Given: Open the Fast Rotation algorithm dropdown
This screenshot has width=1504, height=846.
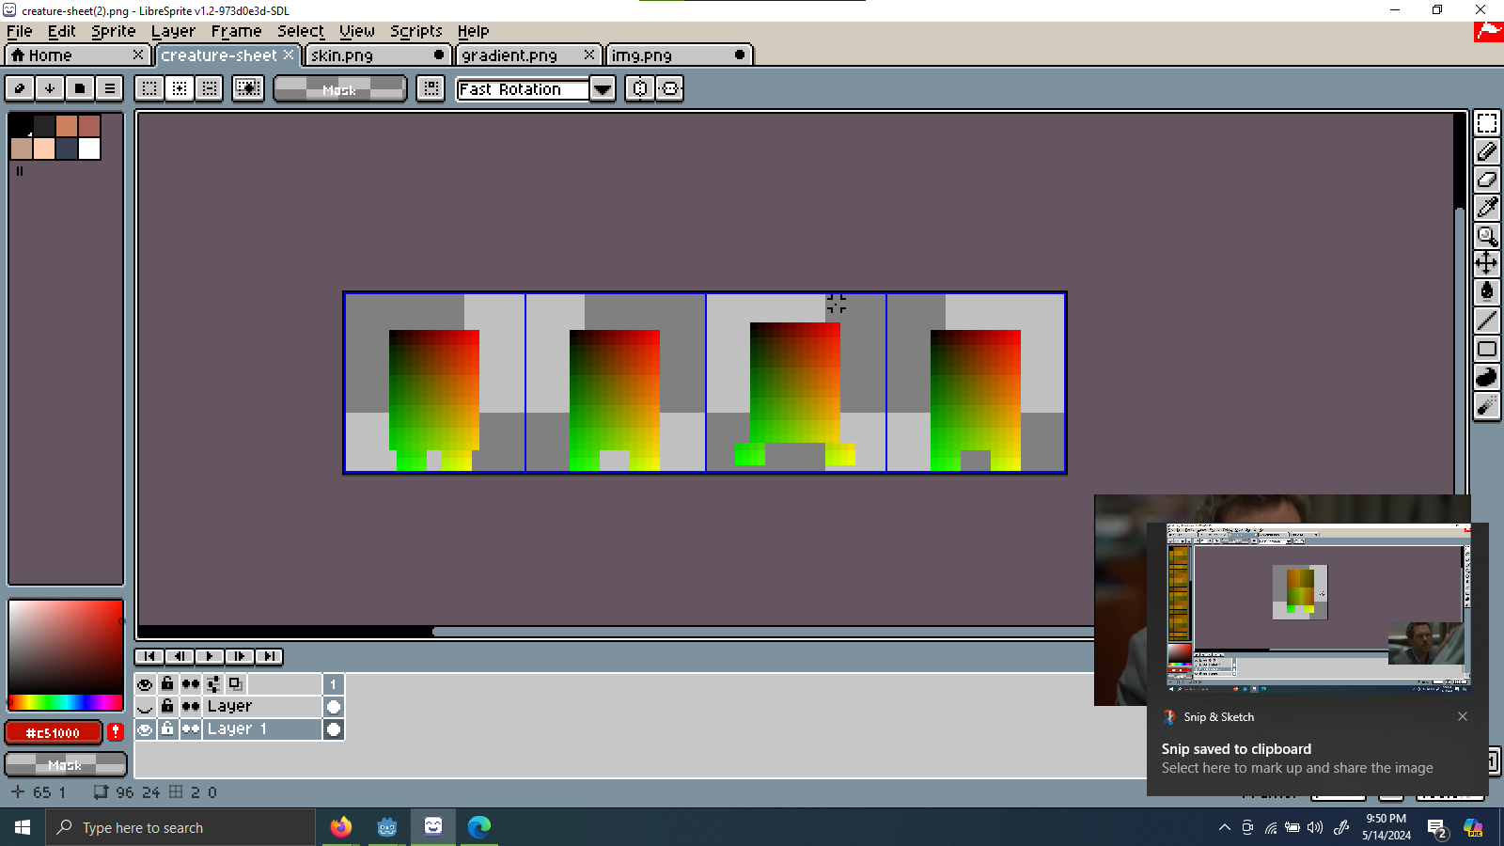Looking at the screenshot, I should [x=602, y=89].
